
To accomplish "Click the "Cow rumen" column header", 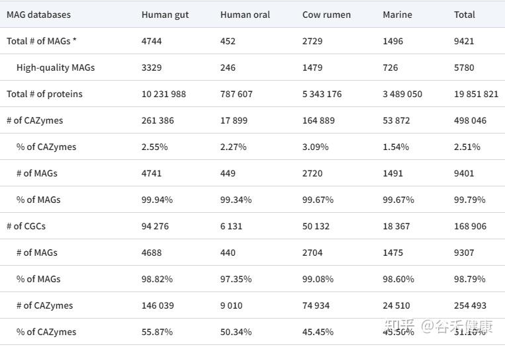I will [326, 15].
